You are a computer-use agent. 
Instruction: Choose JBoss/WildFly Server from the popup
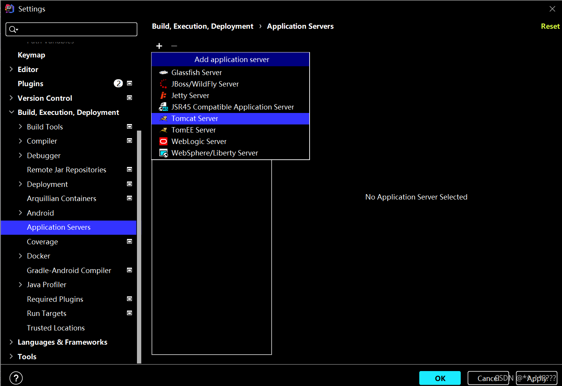click(230, 84)
